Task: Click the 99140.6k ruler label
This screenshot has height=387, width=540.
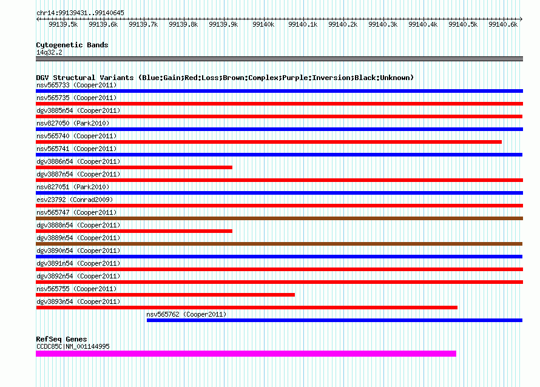Action: (503, 24)
